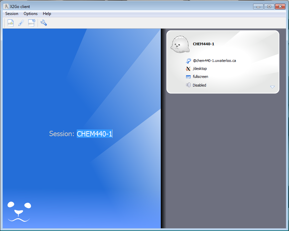Click the fullscreen display setting text
The height and width of the screenshot is (231, 289).
[200, 77]
